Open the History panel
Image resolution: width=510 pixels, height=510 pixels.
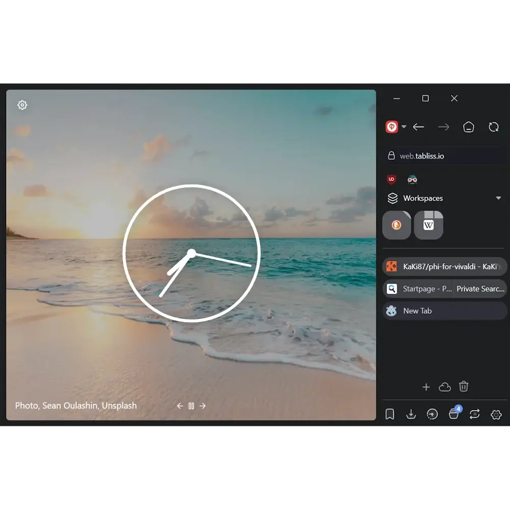click(432, 414)
